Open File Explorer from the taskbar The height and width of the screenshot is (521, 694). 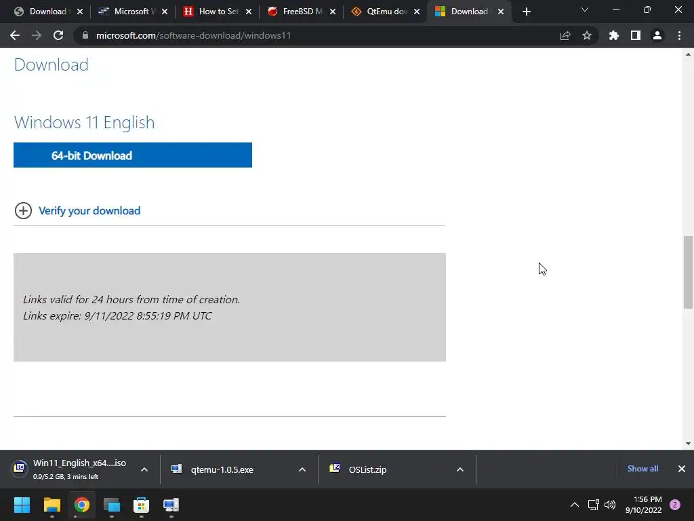[x=52, y=505]
